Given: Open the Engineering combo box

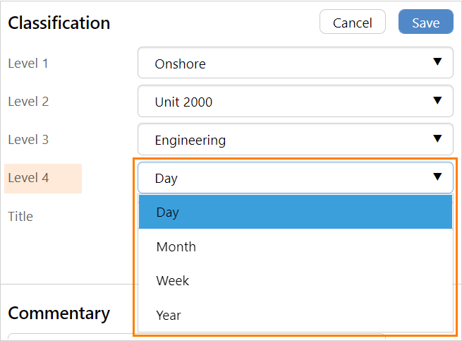Looking at the screenshot, I should 282,140.
